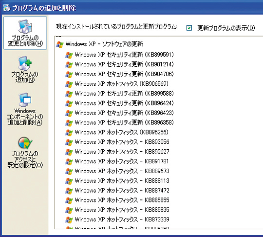Click the Windows flag icon beside KB896424
This screenshot has height=237, width=263.
[x=69, y=103]
